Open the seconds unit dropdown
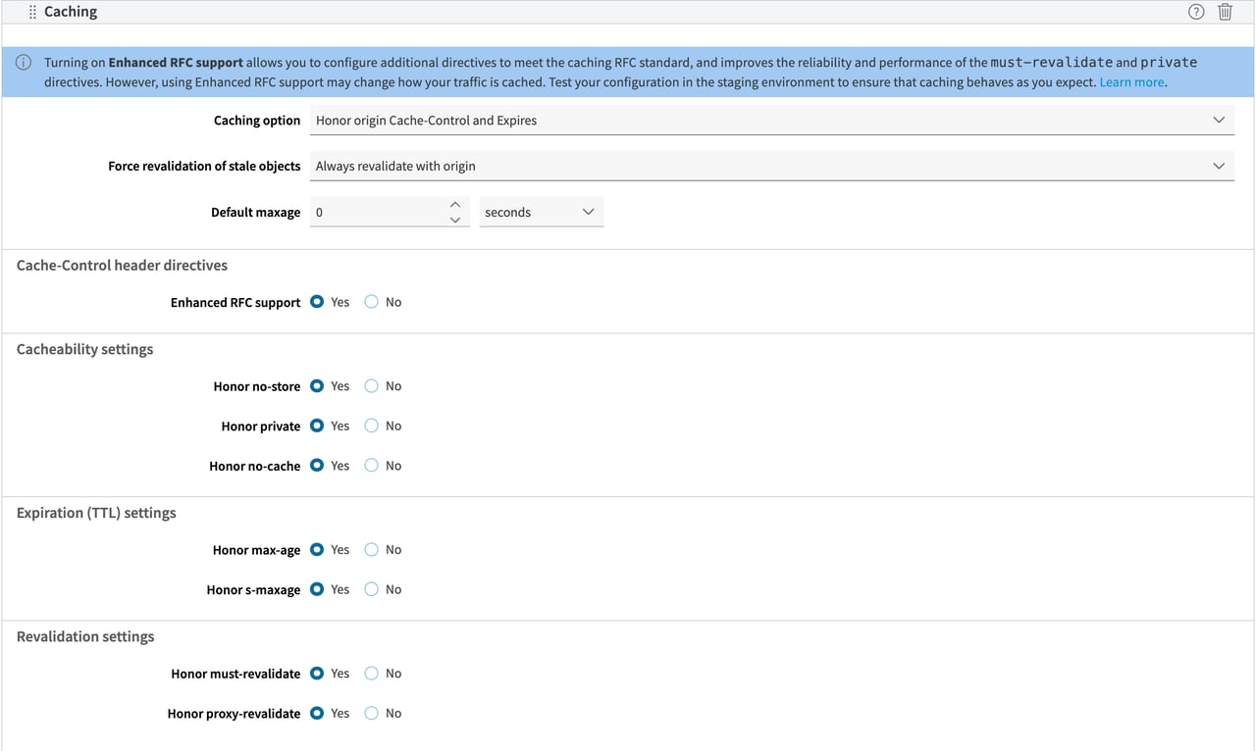The image size is (1256, 751). click(541, 213)
